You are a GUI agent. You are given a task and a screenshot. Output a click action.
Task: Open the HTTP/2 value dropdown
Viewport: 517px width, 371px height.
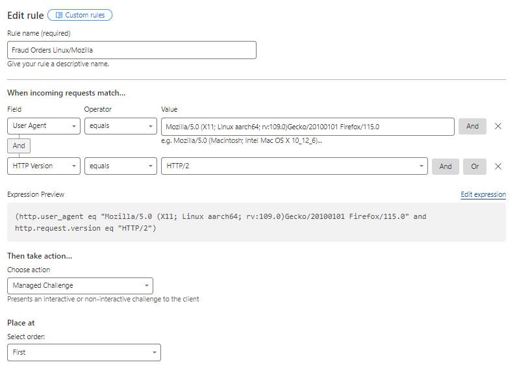click(x=294, y=166)
